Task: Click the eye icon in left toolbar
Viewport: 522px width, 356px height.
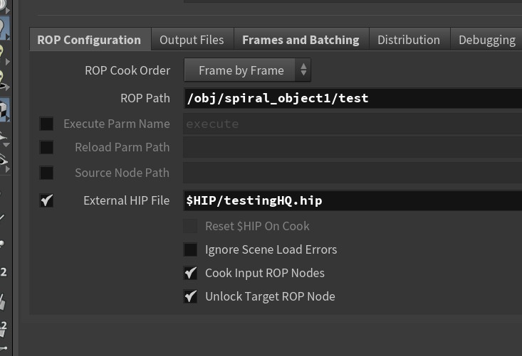Action: [x=4, y=162]
